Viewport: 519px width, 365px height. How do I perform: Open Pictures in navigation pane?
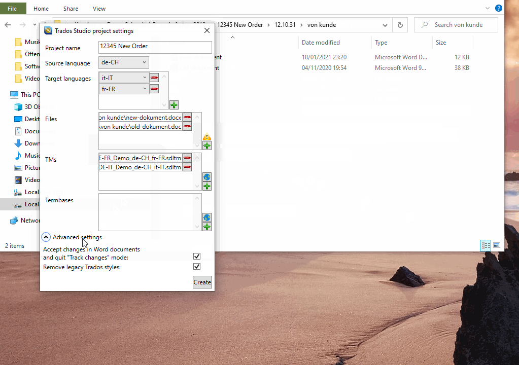[x=27, y=168]
